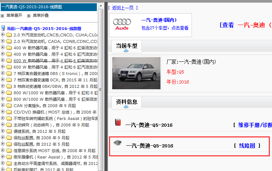Click the 年份:2016 text
The height and width of the screenshot is (171, 272).
click(x=178, y=82)
